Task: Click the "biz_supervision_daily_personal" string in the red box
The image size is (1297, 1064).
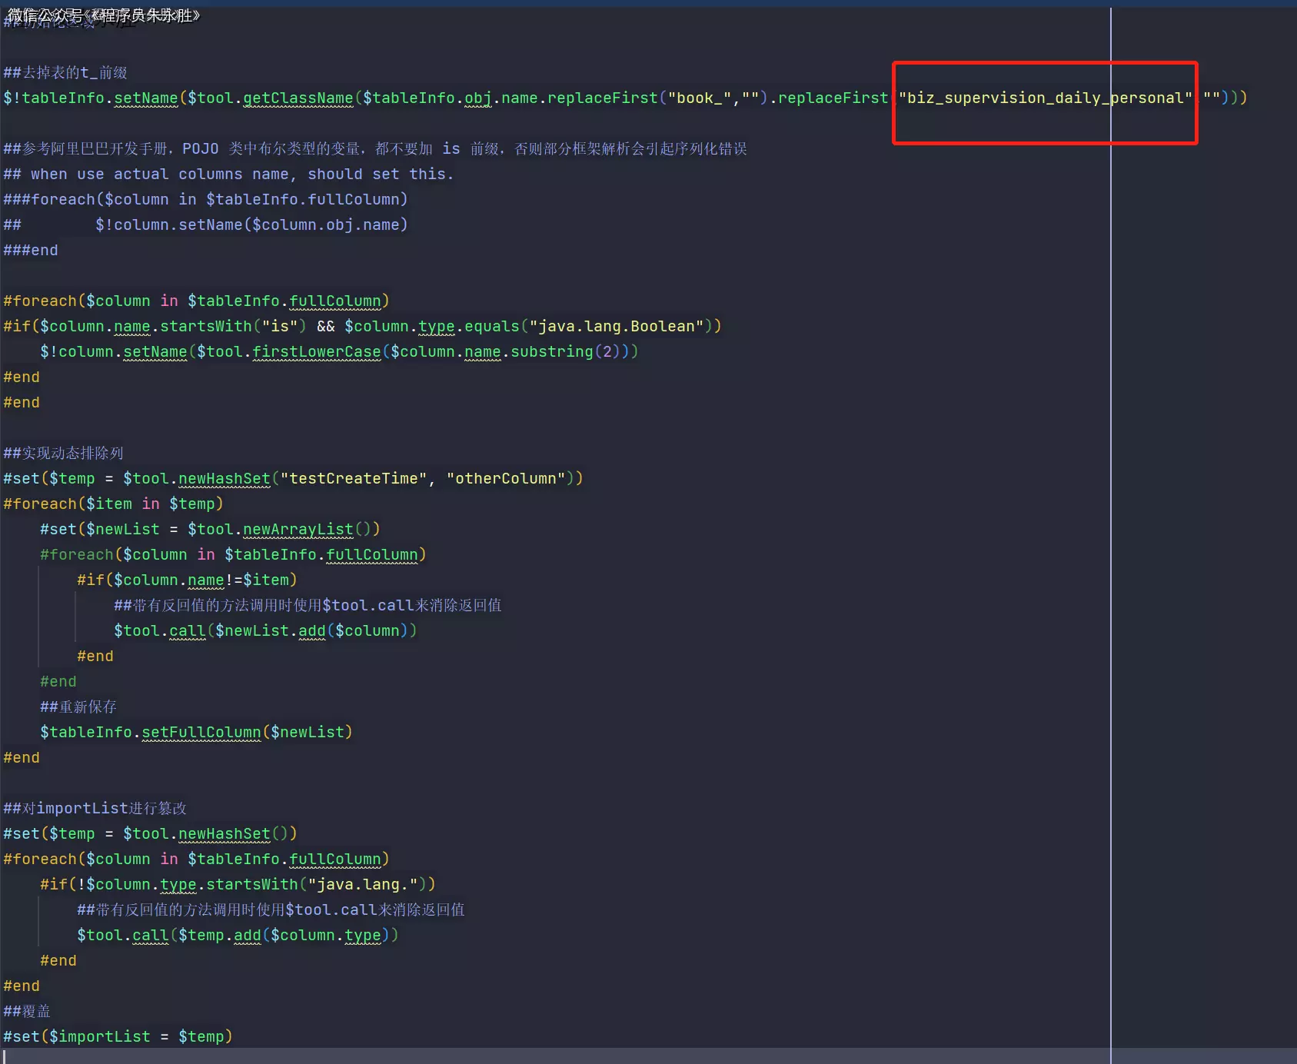Action: (1045, 98)
